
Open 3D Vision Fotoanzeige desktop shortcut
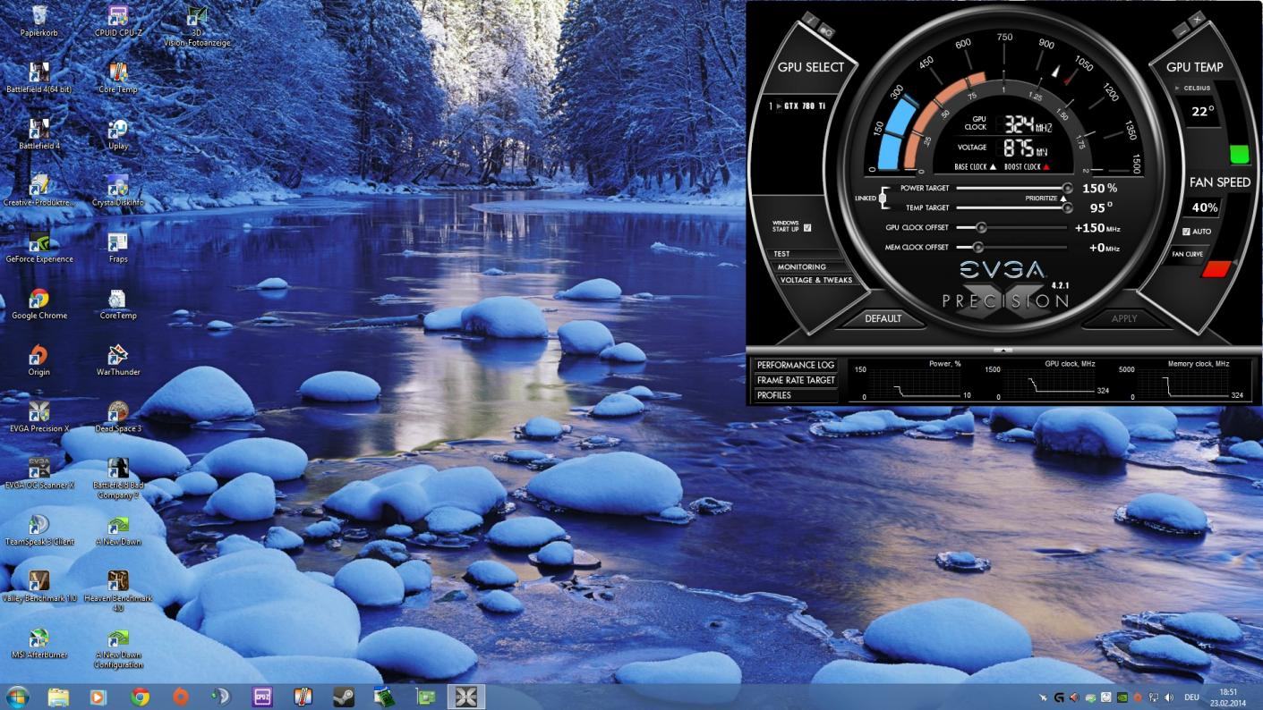(197, 26)
